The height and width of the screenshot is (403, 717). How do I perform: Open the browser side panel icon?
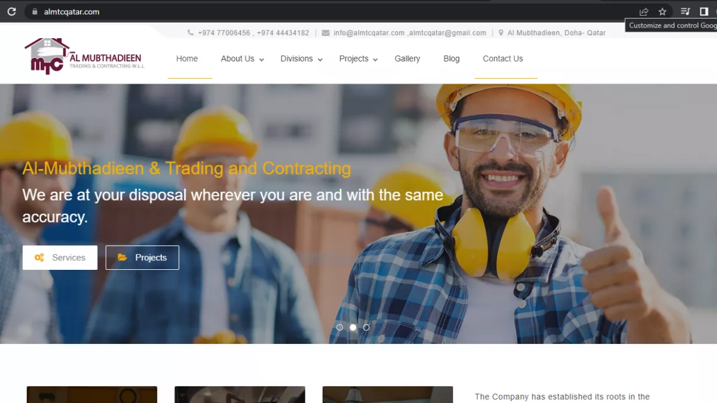coord(704,11)
